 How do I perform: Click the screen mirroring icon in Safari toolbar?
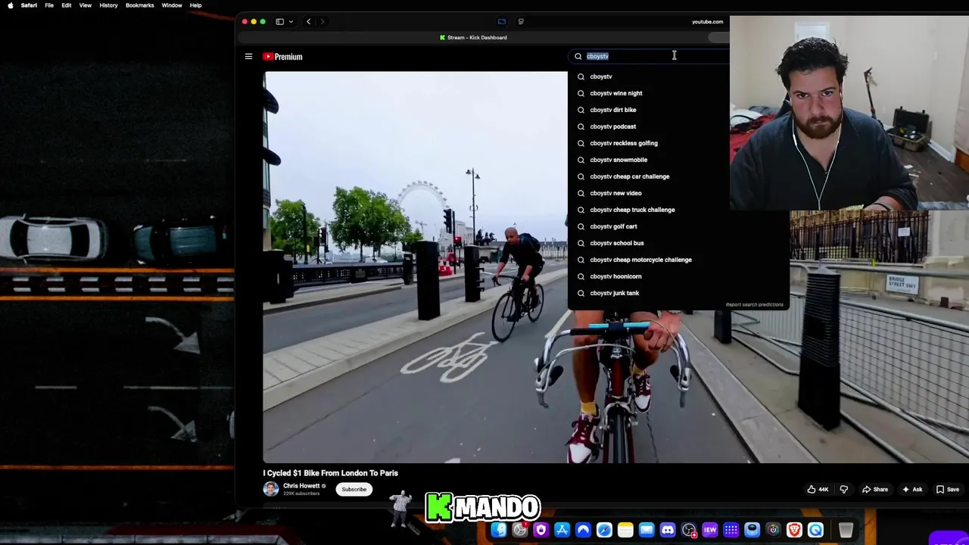(501, 22)
